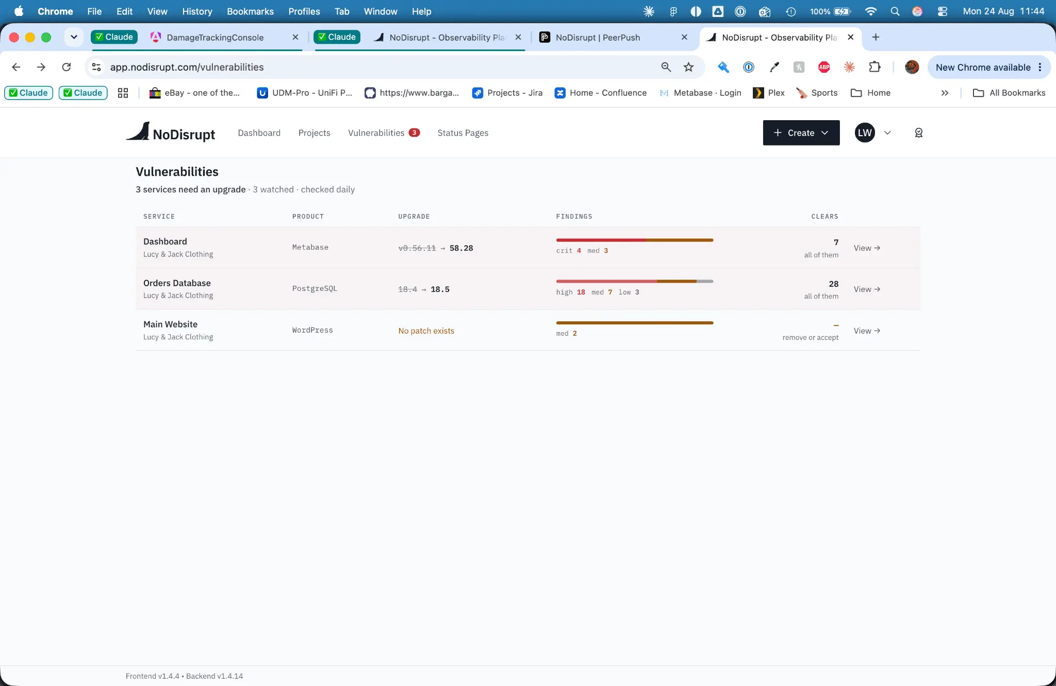Open the eyedropper color picker extension
This screenshot has height=686, width=1056.
774,67
